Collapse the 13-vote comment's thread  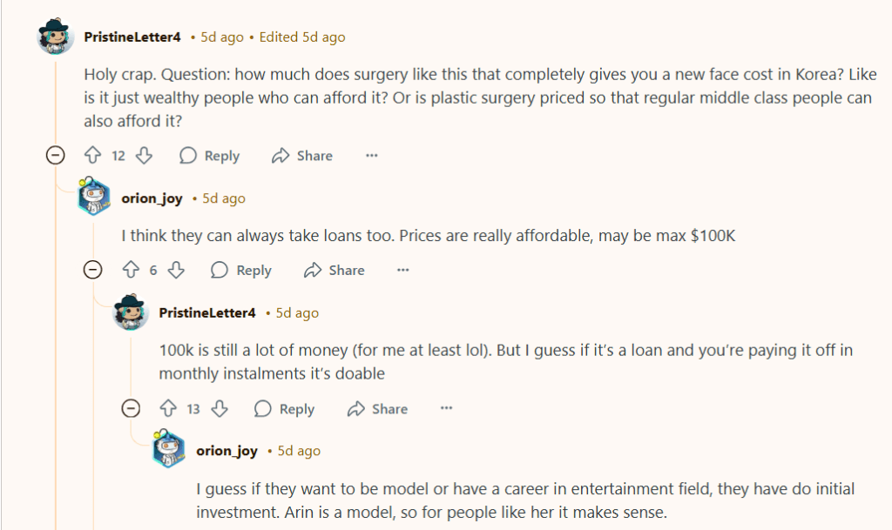[131, 409]
